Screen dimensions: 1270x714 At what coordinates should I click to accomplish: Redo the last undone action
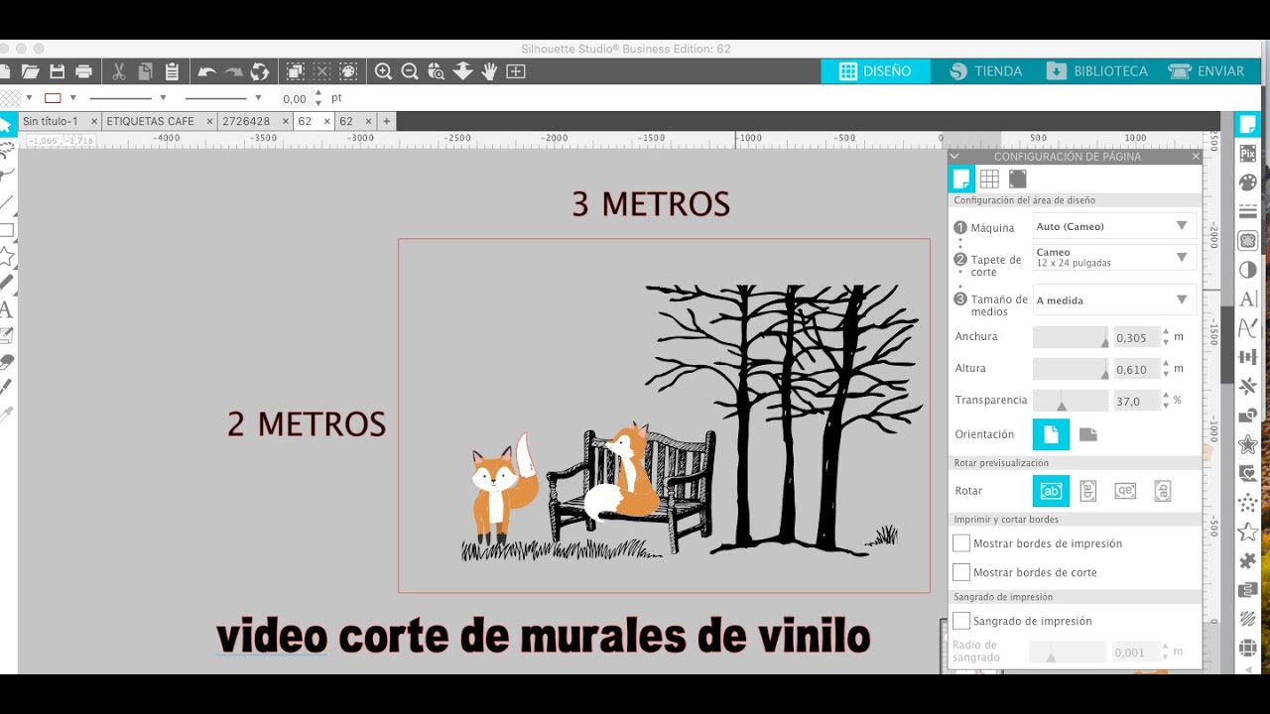[233, 71]
